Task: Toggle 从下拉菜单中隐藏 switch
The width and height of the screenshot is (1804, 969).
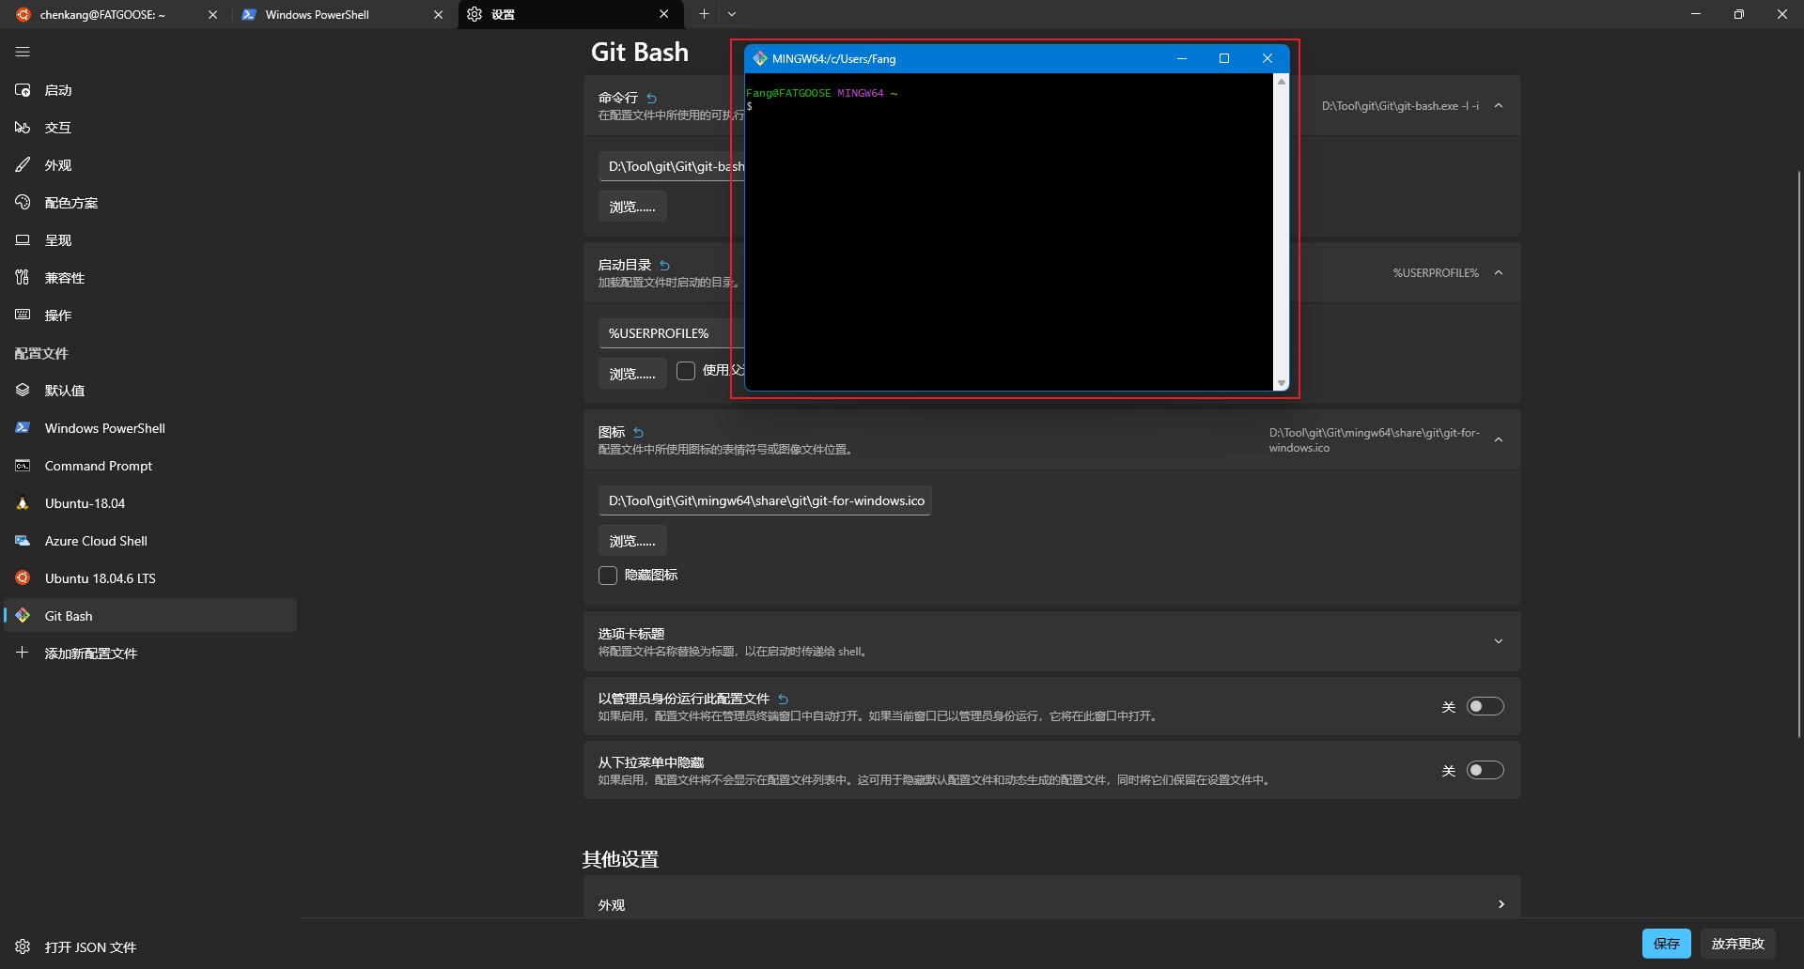Action: (1485, 770)
